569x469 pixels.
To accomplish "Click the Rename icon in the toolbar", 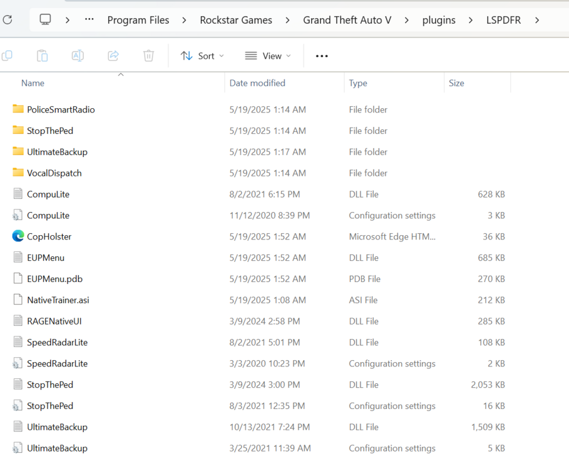I will click(x=78, y=56).
